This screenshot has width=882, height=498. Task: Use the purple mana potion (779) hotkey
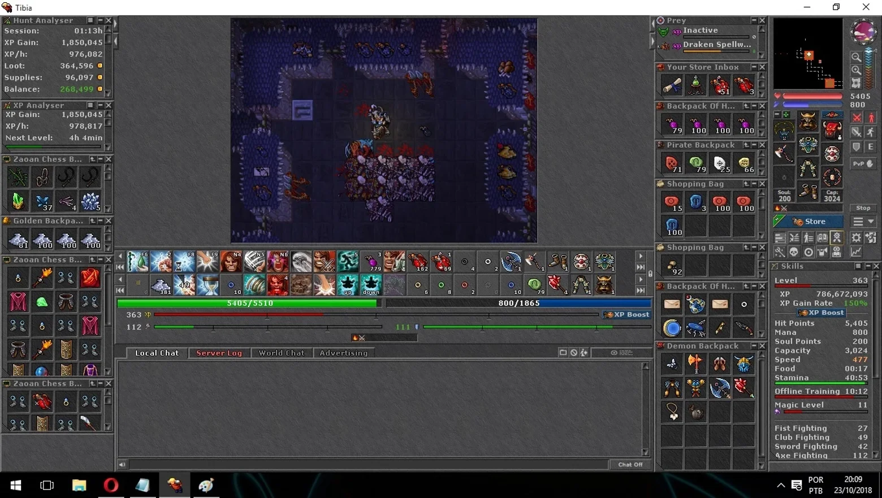pos(371,262)
